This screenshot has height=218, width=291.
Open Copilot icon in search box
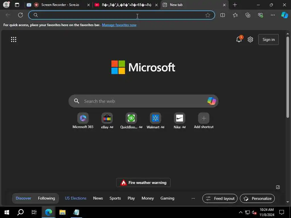(211, 101)
